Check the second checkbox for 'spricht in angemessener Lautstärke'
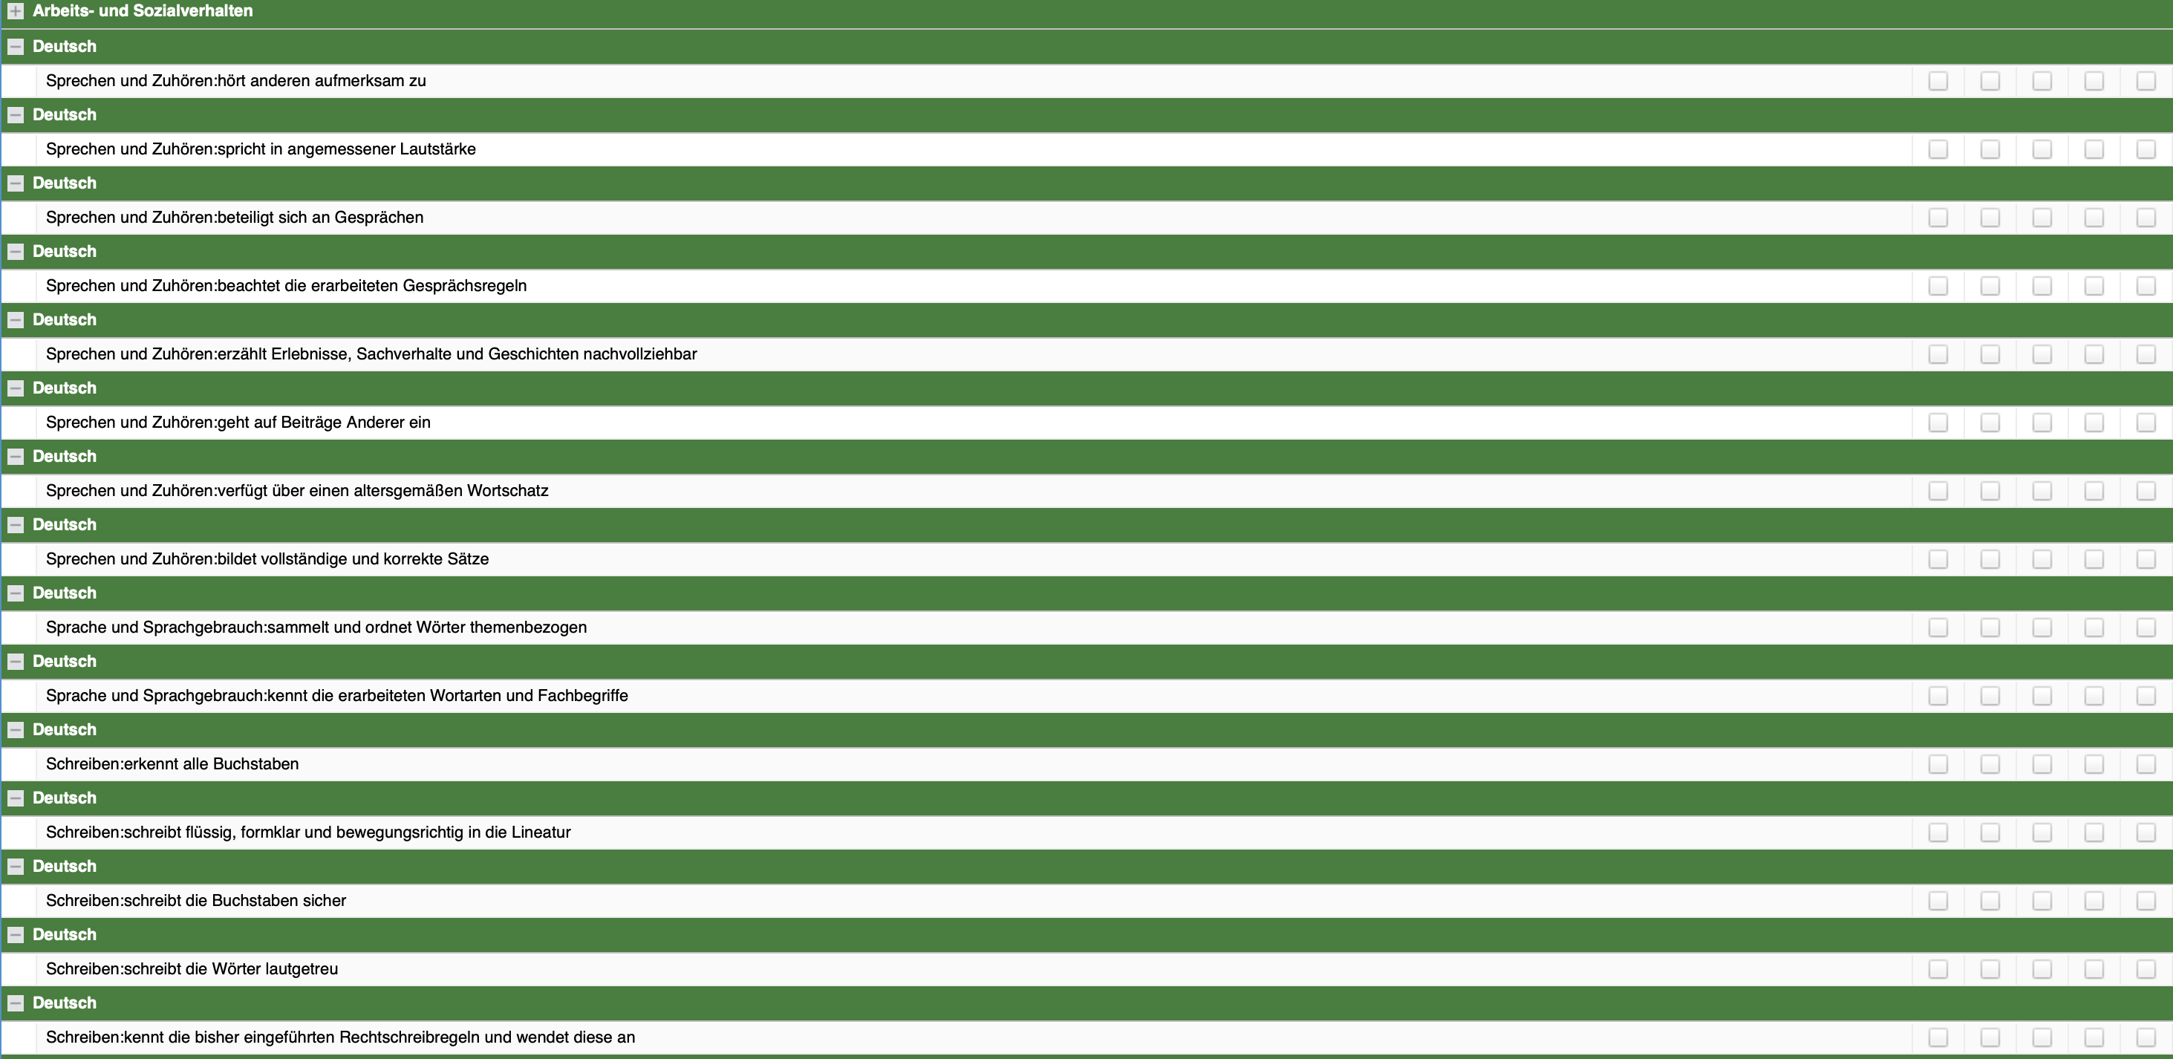 [x=1990, y=149]
